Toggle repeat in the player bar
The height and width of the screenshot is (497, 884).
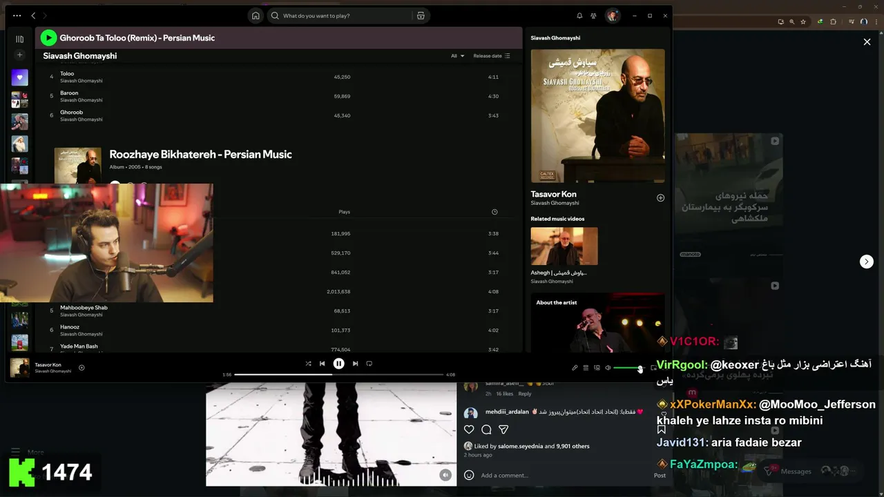point(369,364)
